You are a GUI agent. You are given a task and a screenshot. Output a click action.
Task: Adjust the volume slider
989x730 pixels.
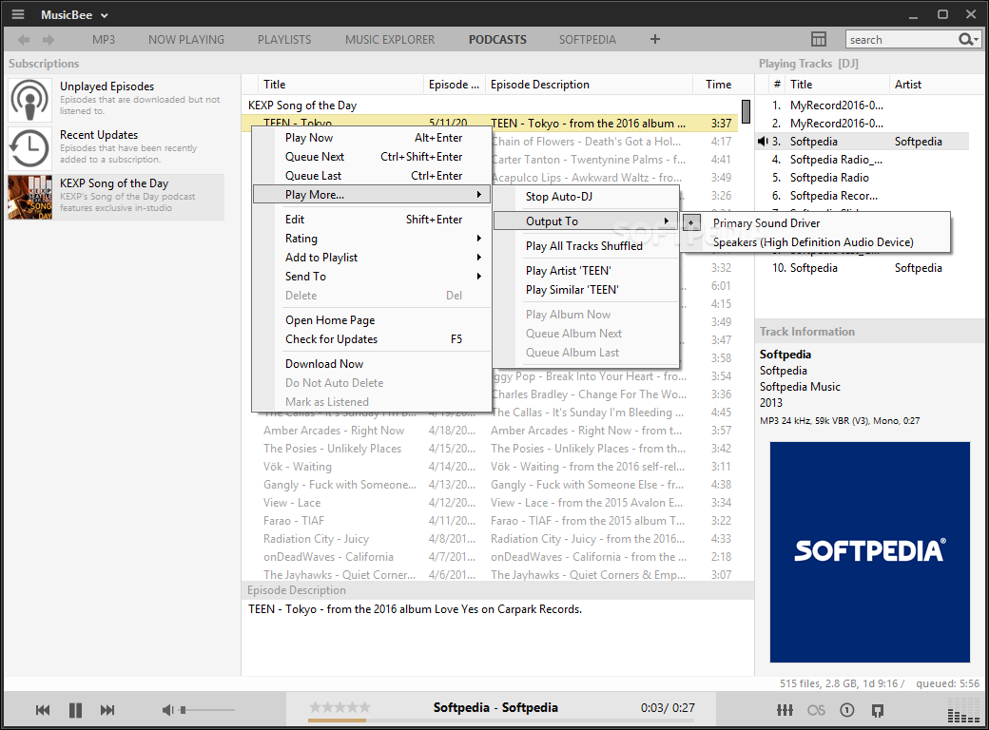(x=208, y=710)
